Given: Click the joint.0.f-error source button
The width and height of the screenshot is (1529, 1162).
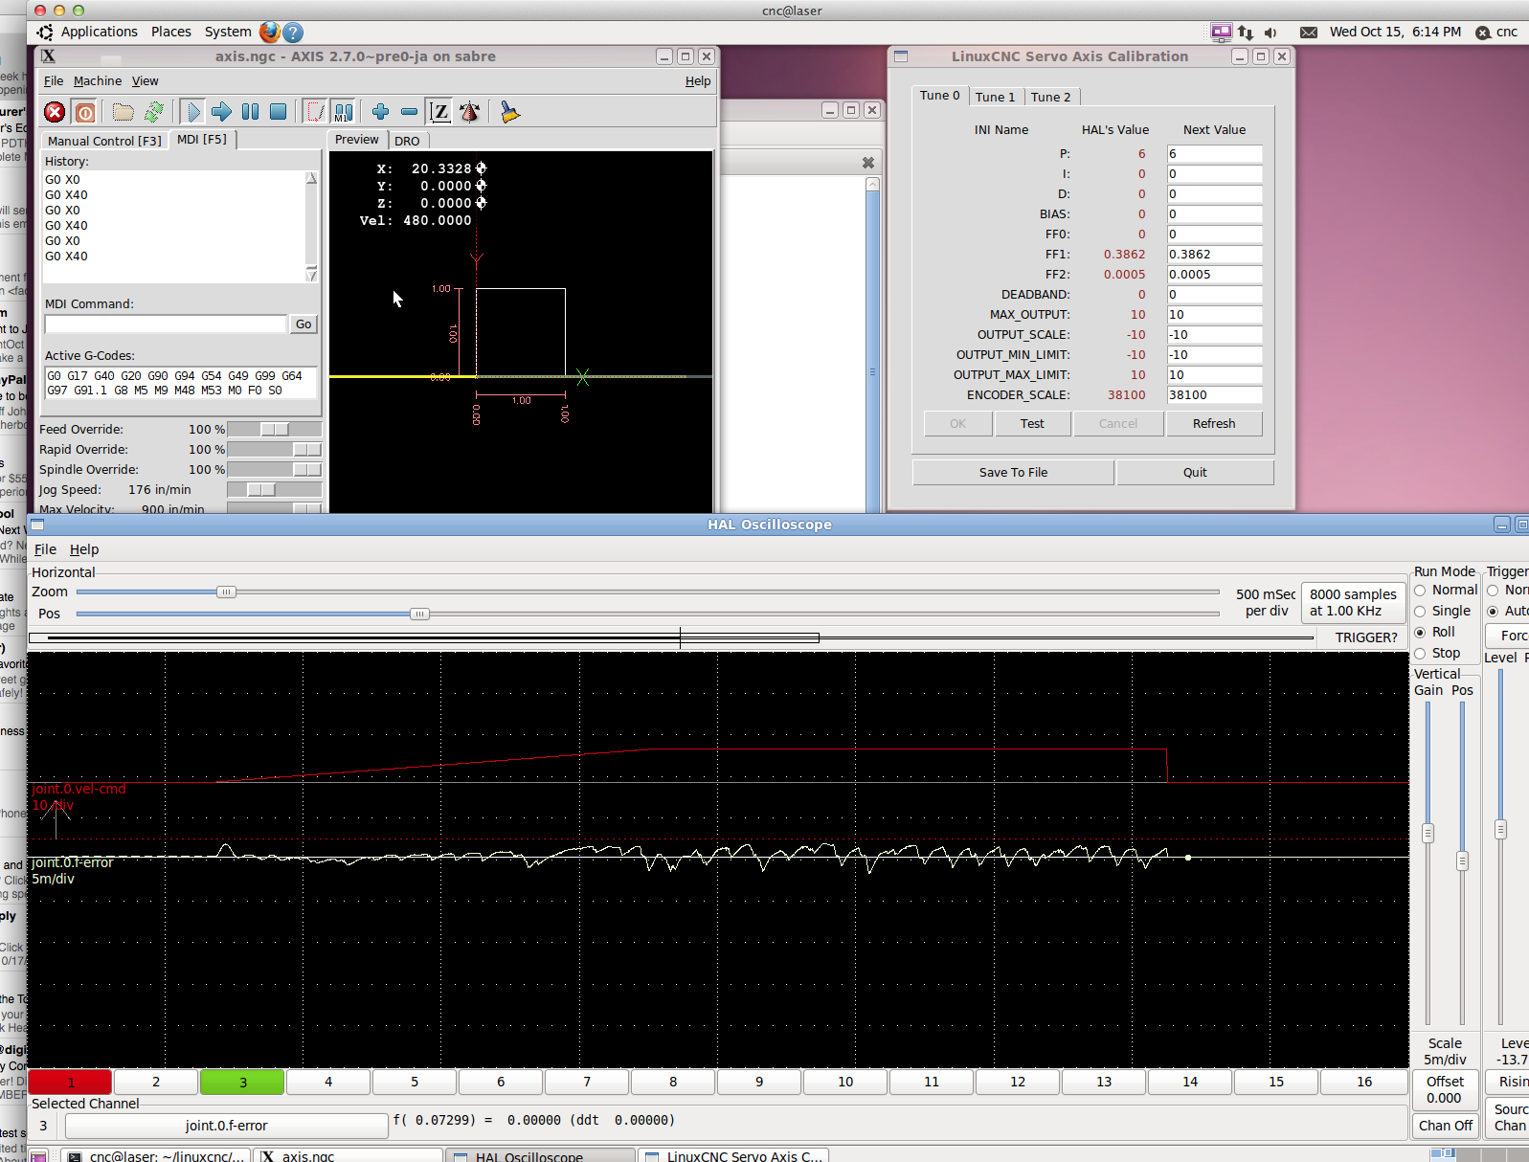Looking at the screenshot, I should point(227,1127).
